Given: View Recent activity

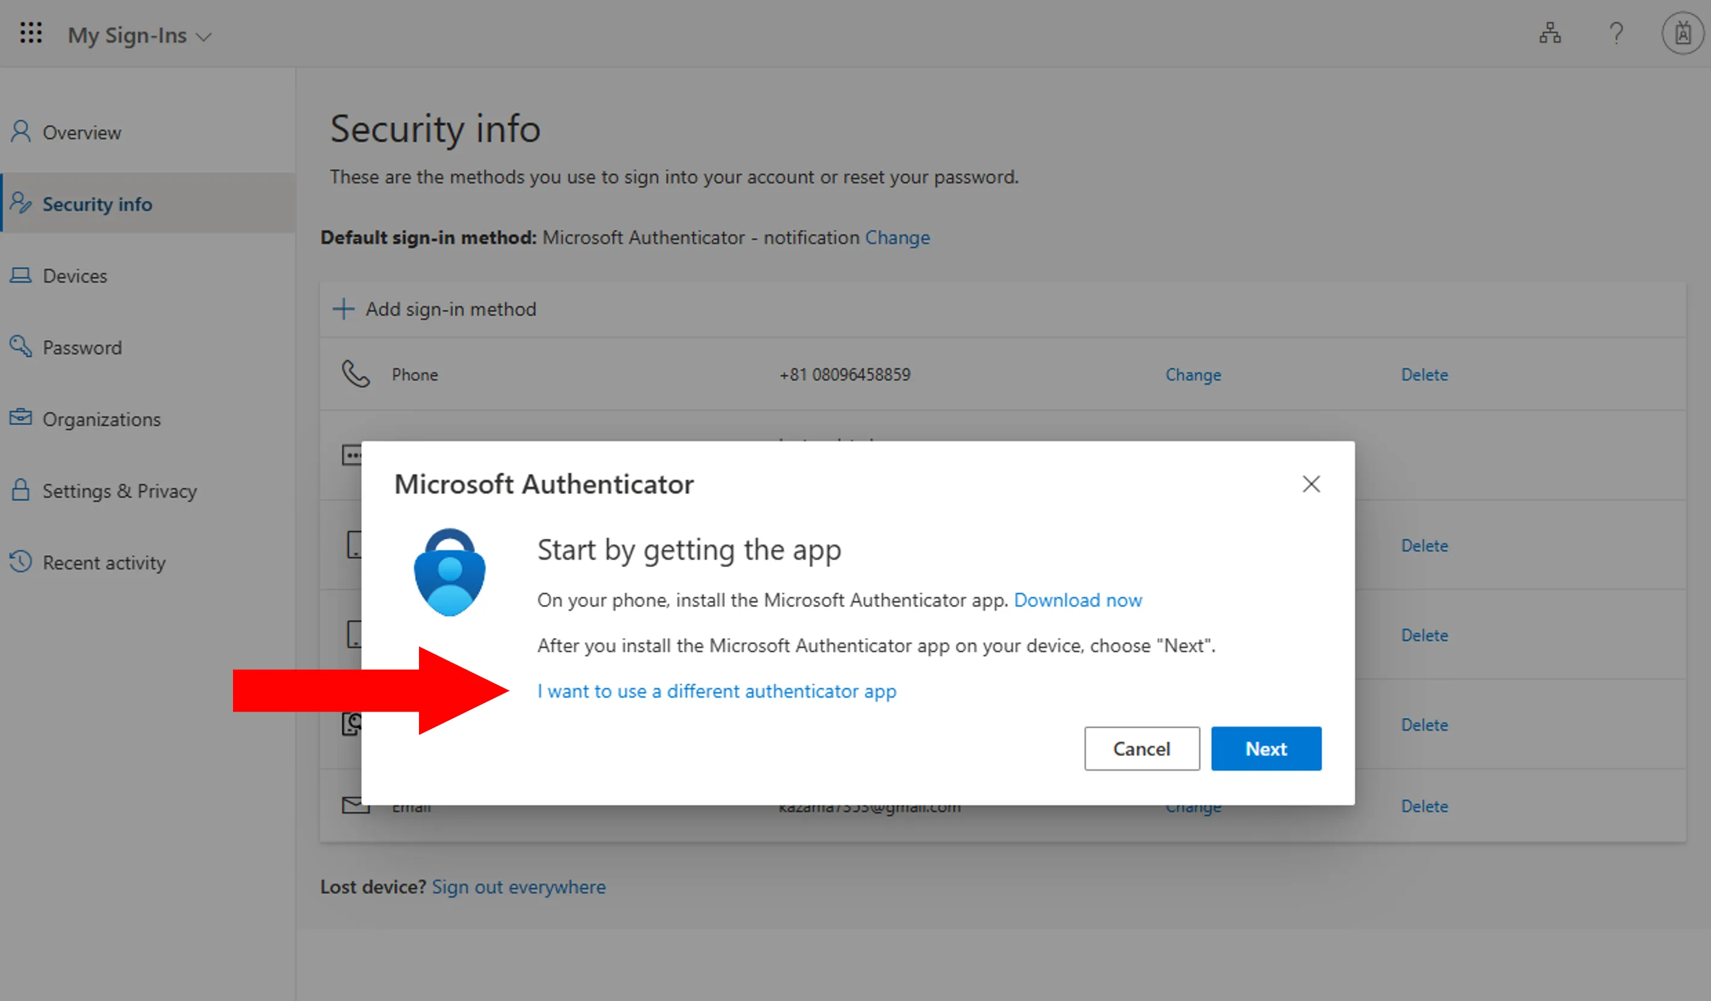Looking at the screenshot, I should (104, 563).
